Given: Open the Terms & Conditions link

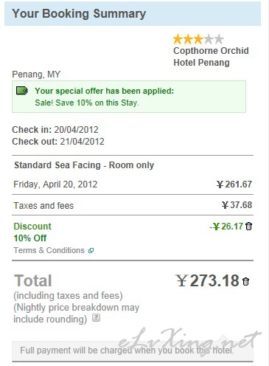Looking at the screenshot, I should tap(49, 250).
